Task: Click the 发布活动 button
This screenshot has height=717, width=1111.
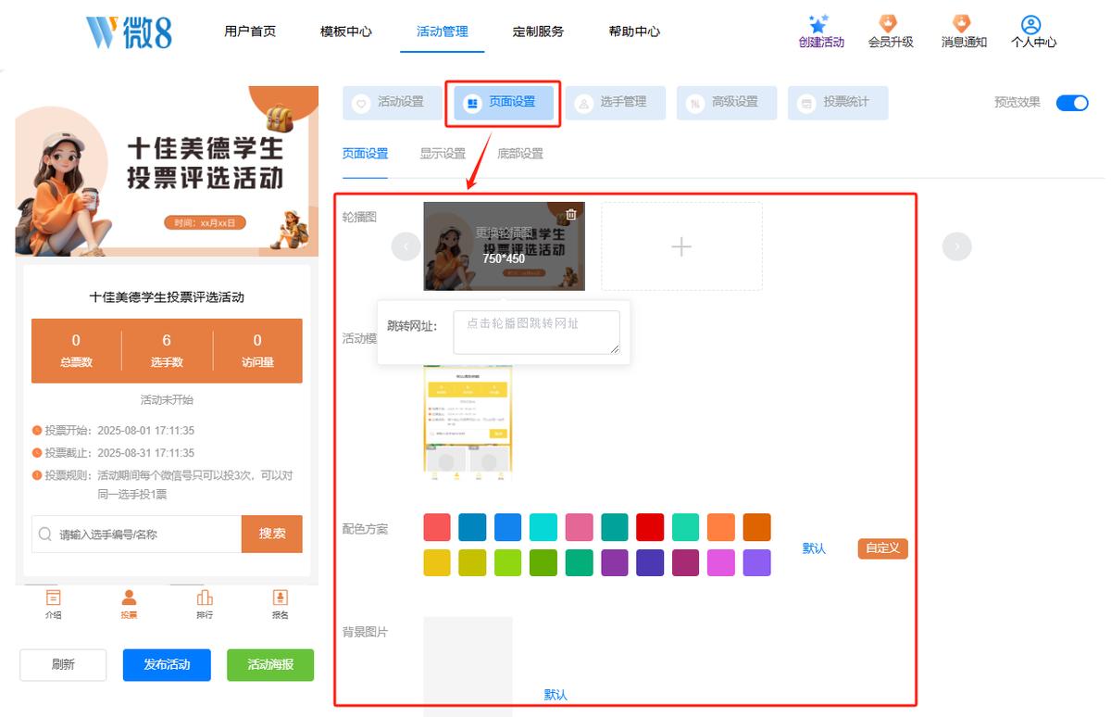Action: tap(167, 664)
